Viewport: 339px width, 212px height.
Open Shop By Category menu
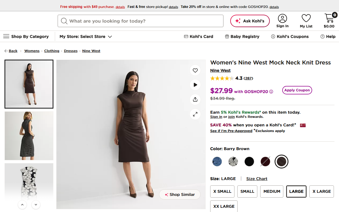point(26,36)
